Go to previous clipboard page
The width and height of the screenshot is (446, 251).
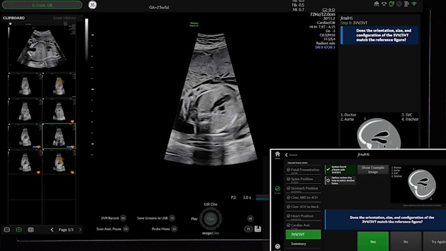point(52,230)
